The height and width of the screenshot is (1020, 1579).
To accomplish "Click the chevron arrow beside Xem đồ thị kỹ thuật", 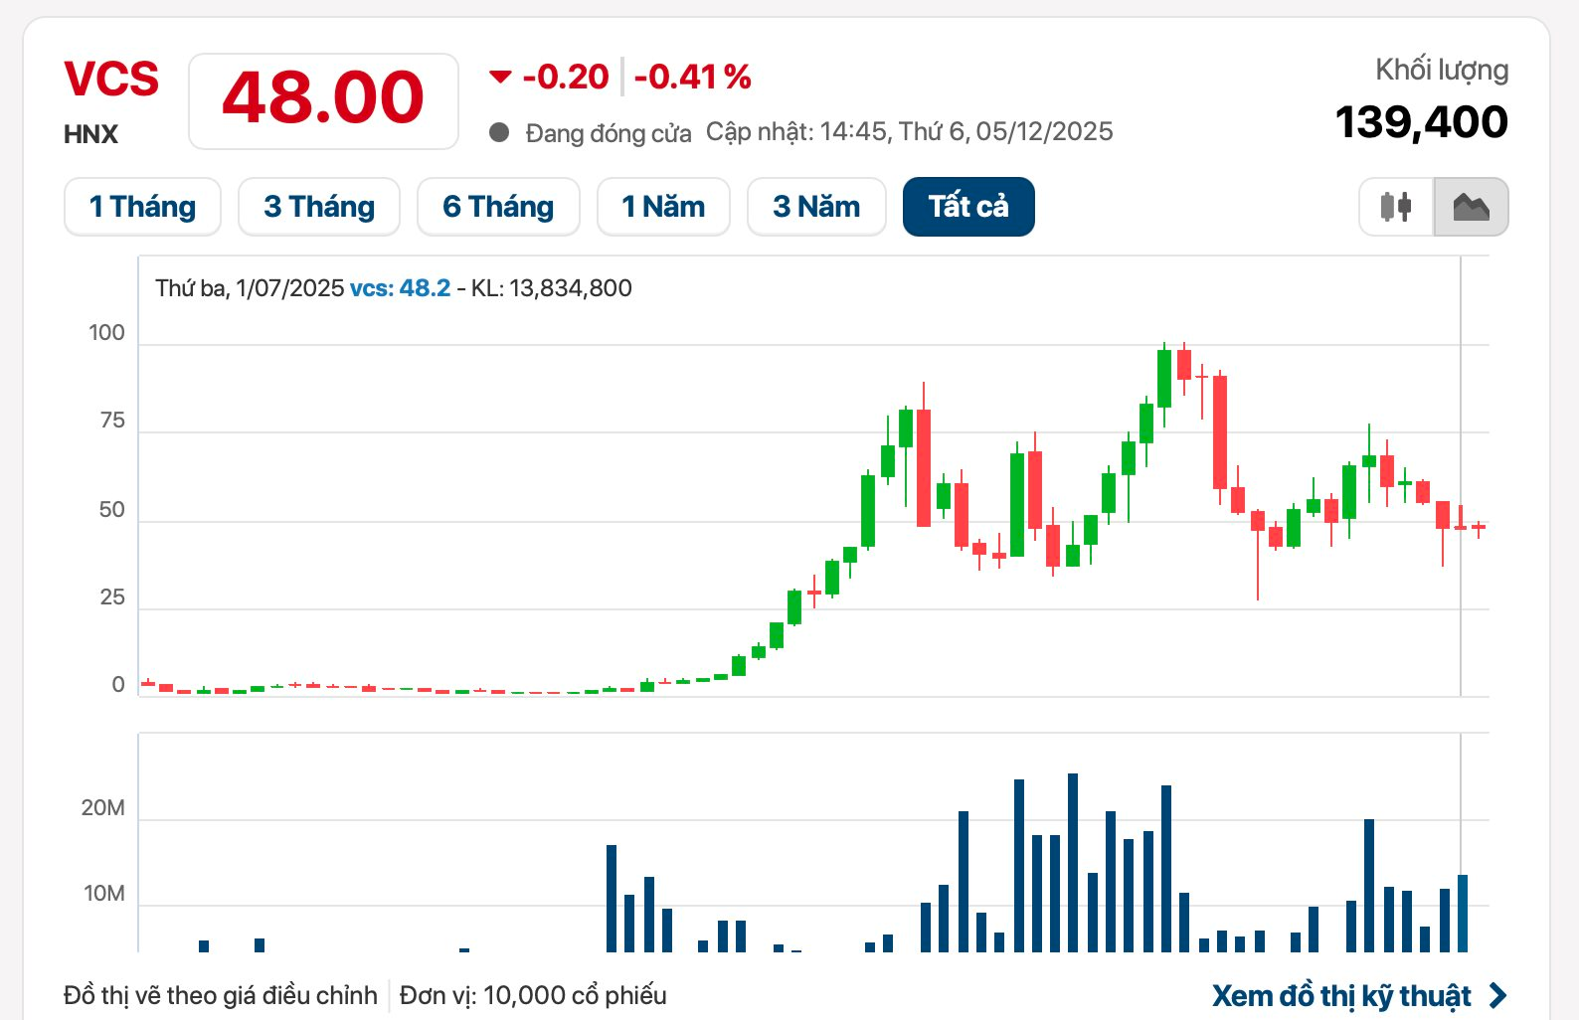I will coord(1497,995).
